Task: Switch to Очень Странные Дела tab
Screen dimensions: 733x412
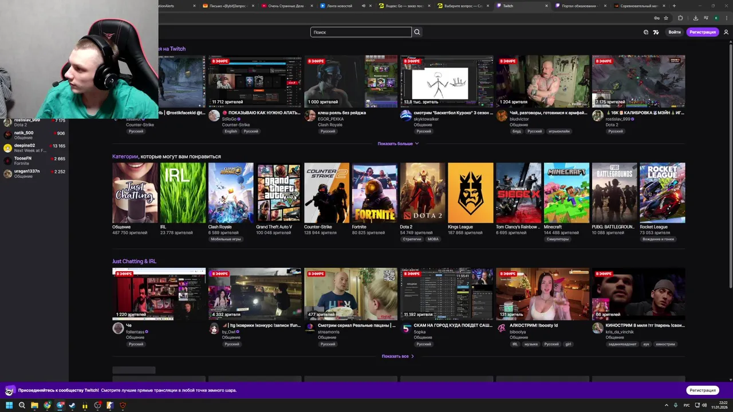Action: click(x=286, y=6)
